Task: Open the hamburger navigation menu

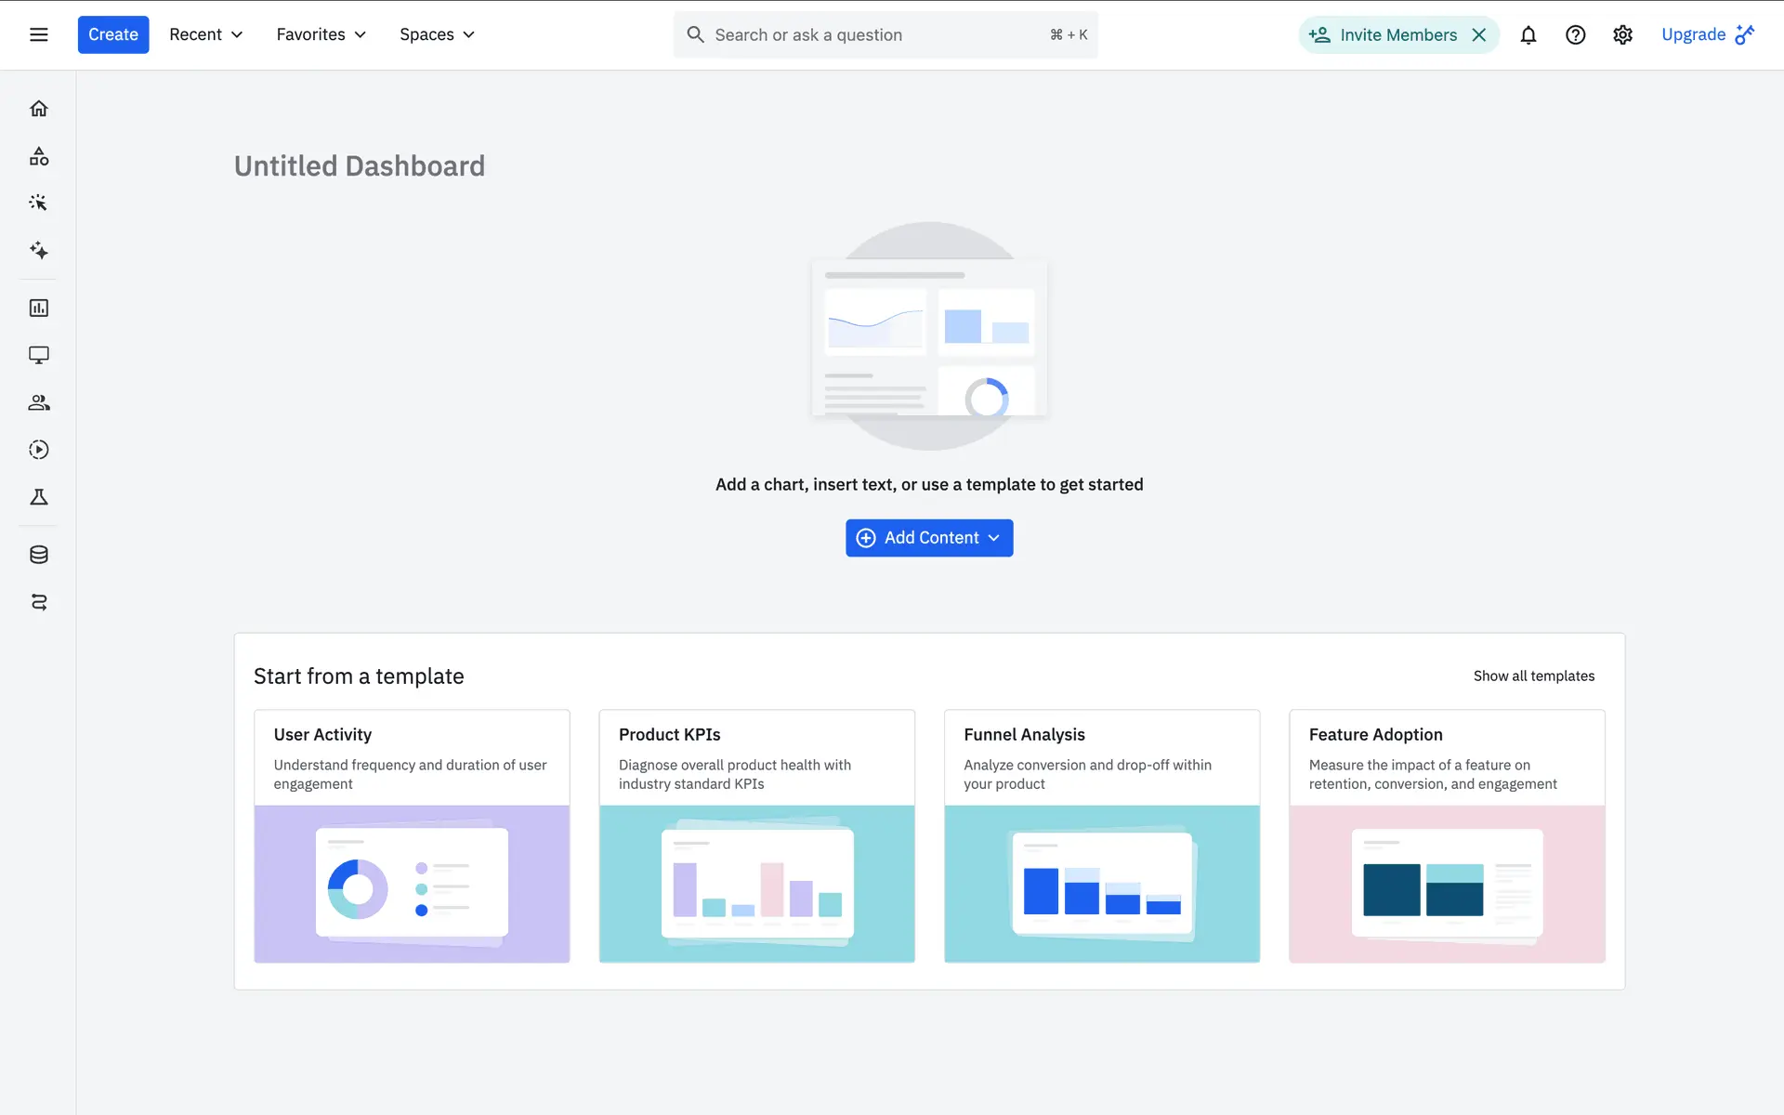Action: 38,34
